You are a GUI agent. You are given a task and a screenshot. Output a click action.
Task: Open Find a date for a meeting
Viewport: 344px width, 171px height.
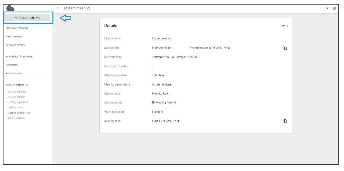20,57
